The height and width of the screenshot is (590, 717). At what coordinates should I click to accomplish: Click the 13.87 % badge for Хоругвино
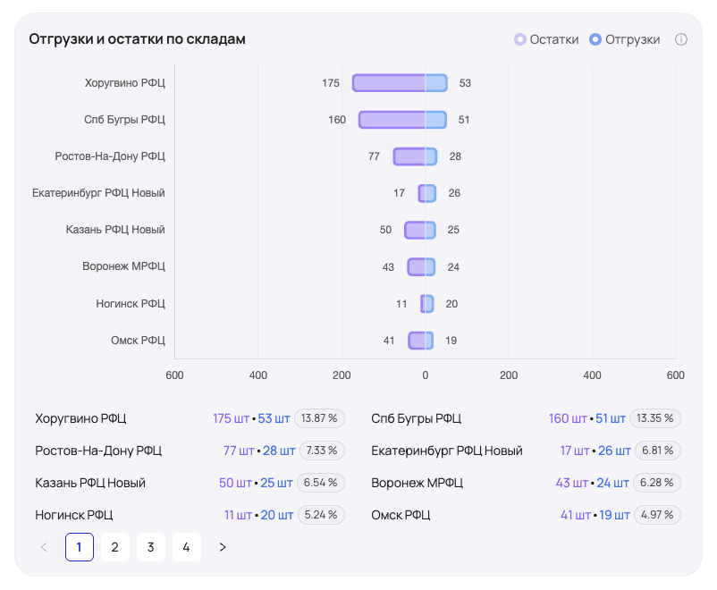click(319, 418)
